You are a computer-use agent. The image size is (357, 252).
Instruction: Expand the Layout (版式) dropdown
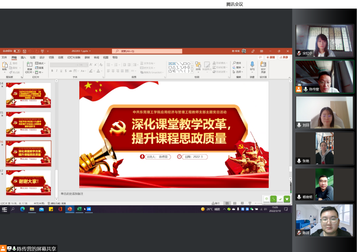pyautogui.click(x=41, y=63)
